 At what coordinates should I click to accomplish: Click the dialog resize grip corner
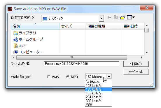pyautogui.click(x=152, y=85)
